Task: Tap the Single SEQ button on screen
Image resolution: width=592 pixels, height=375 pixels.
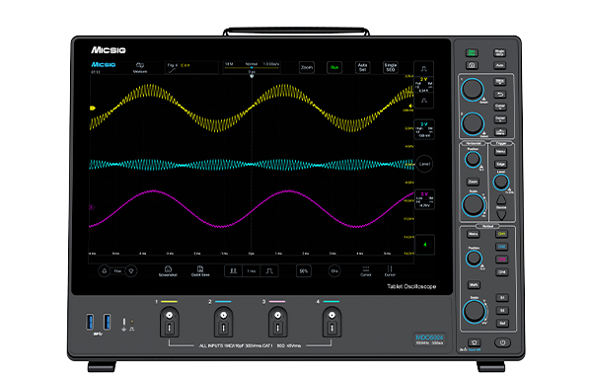Action: click(391, 67)
